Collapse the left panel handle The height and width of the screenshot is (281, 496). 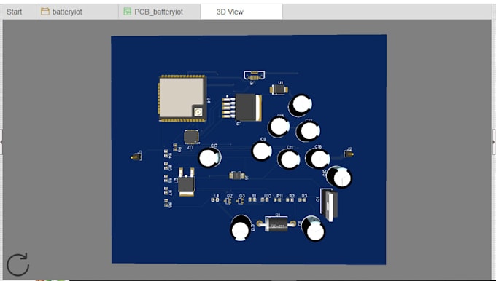pos(1,142)
